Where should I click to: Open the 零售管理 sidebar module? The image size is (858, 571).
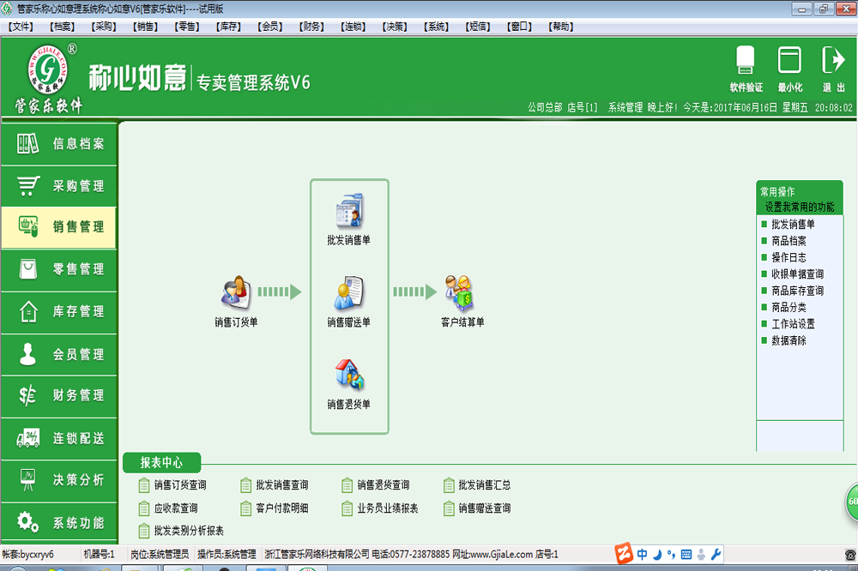tap(59, 269)
